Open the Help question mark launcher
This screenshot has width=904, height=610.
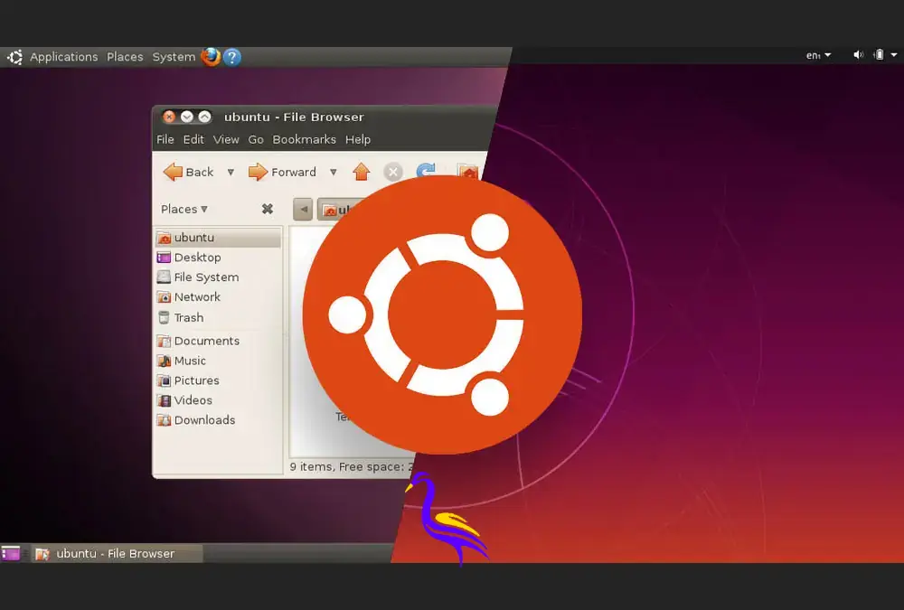pos(231,57)
